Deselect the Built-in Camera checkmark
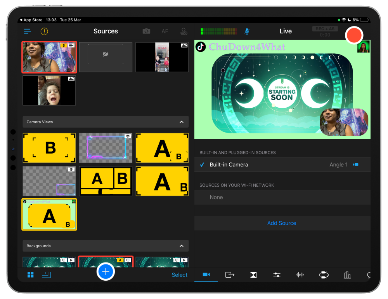The image size is (388, 299). click(202, 164)
